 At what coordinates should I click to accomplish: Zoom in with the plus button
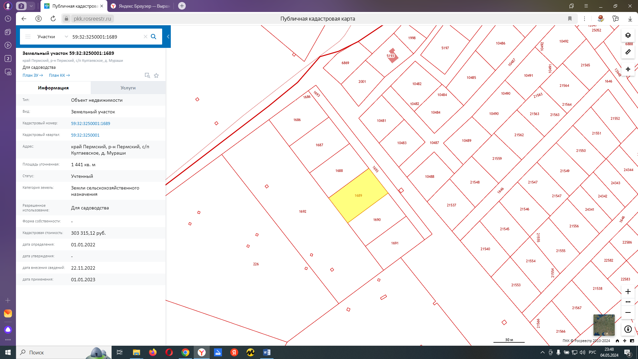point(628,292)
